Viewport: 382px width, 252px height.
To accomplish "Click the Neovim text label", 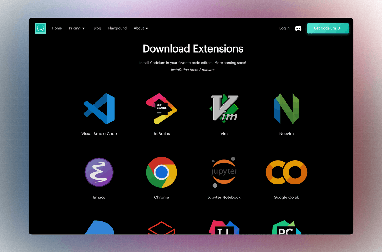I will (x=286, y=134).
